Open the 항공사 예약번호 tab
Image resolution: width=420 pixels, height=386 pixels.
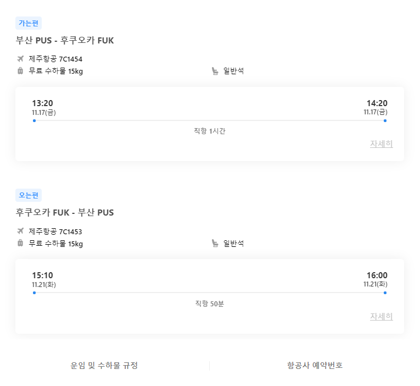(315, 366)
